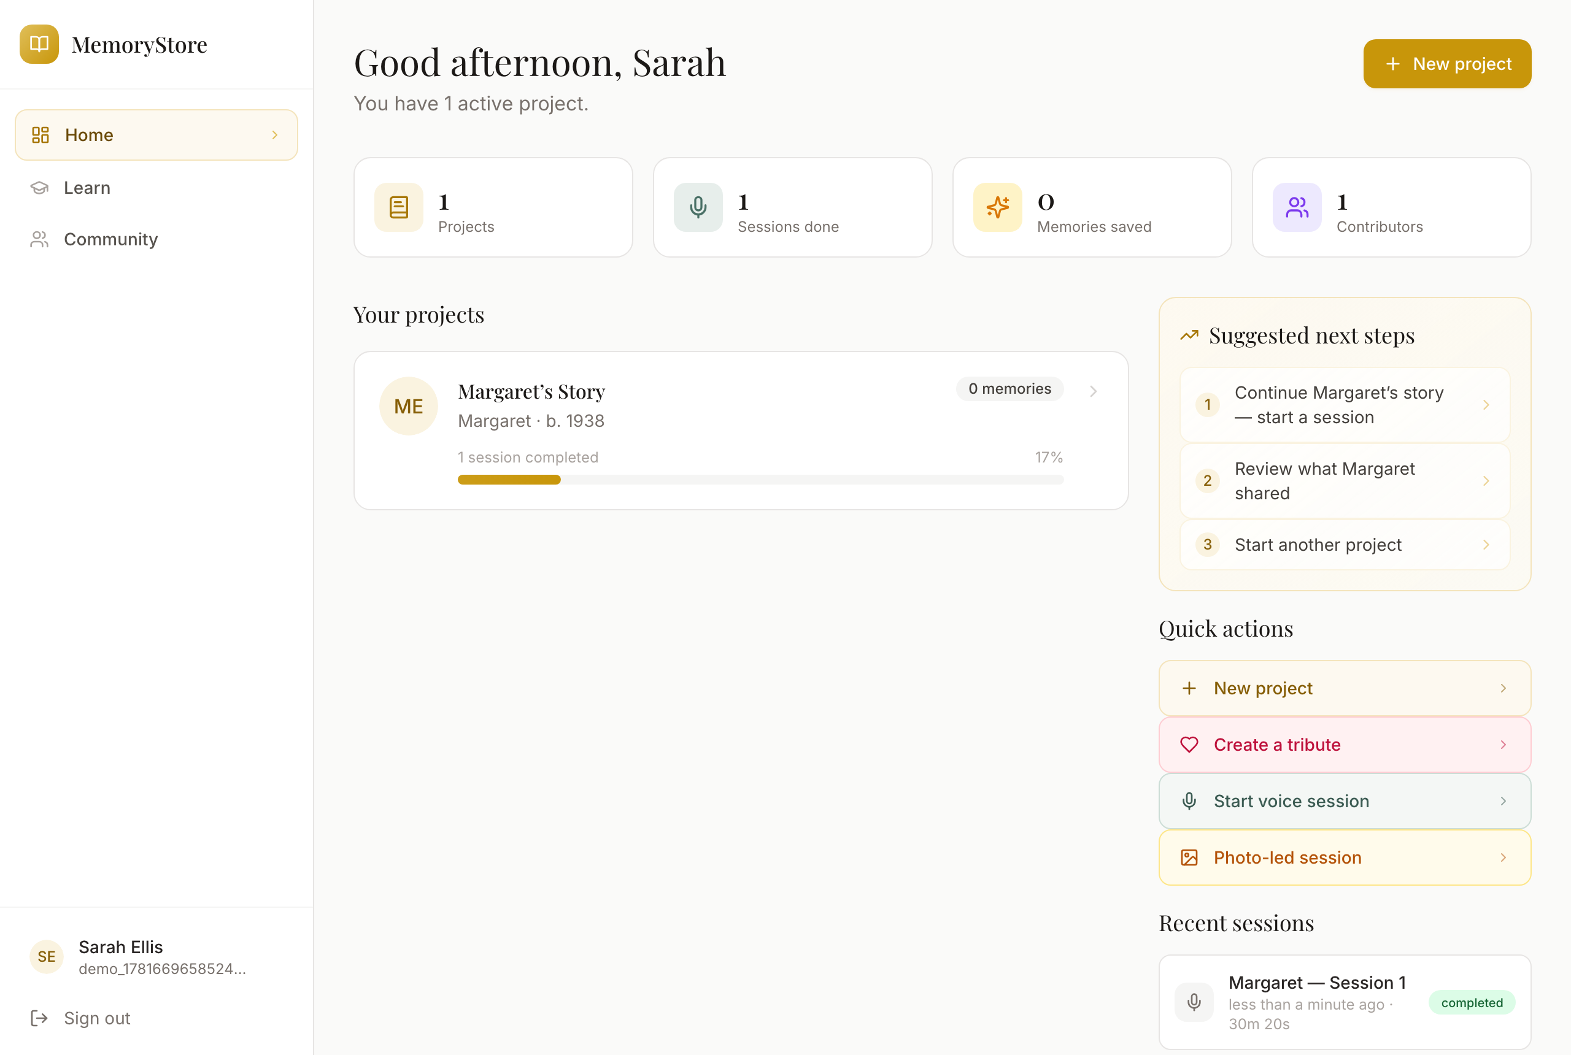This screenshot has height=1055, width=1571.
Task: Click the image icon in Photo-led session
Action: [1189, 858]
